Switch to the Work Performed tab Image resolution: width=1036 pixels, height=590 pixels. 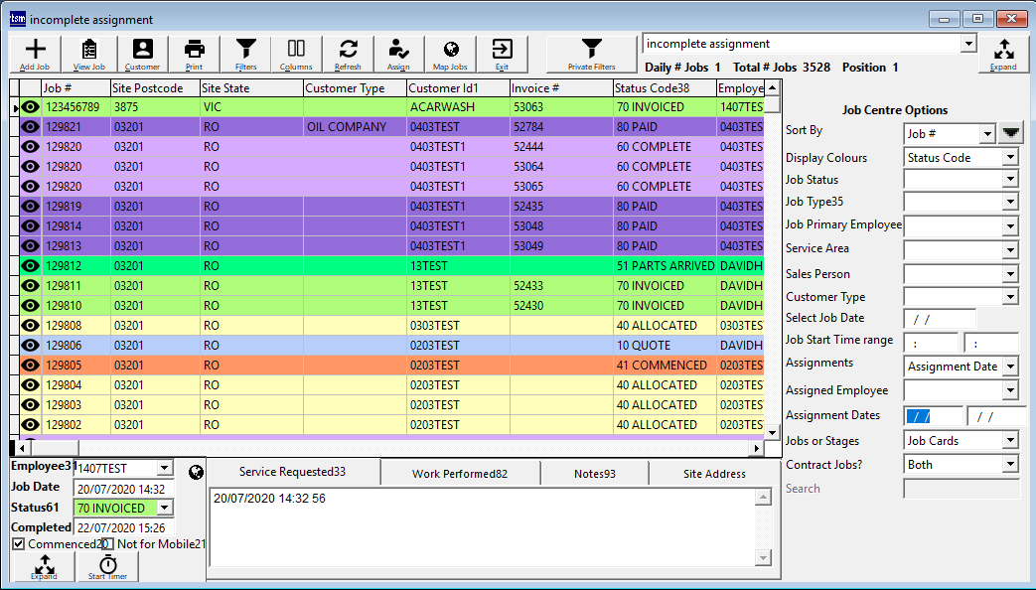point(459,474)
